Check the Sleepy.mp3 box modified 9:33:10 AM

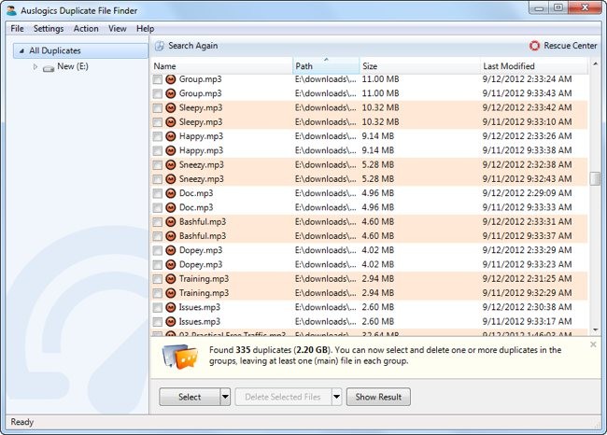157,122
